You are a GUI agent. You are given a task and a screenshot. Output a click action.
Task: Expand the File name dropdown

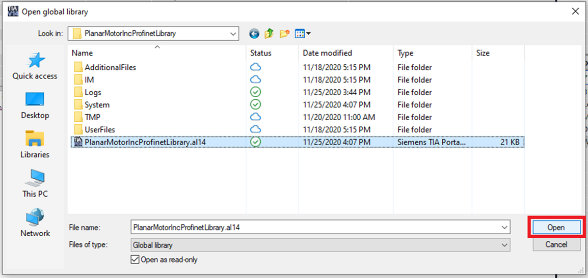[504, 227]
